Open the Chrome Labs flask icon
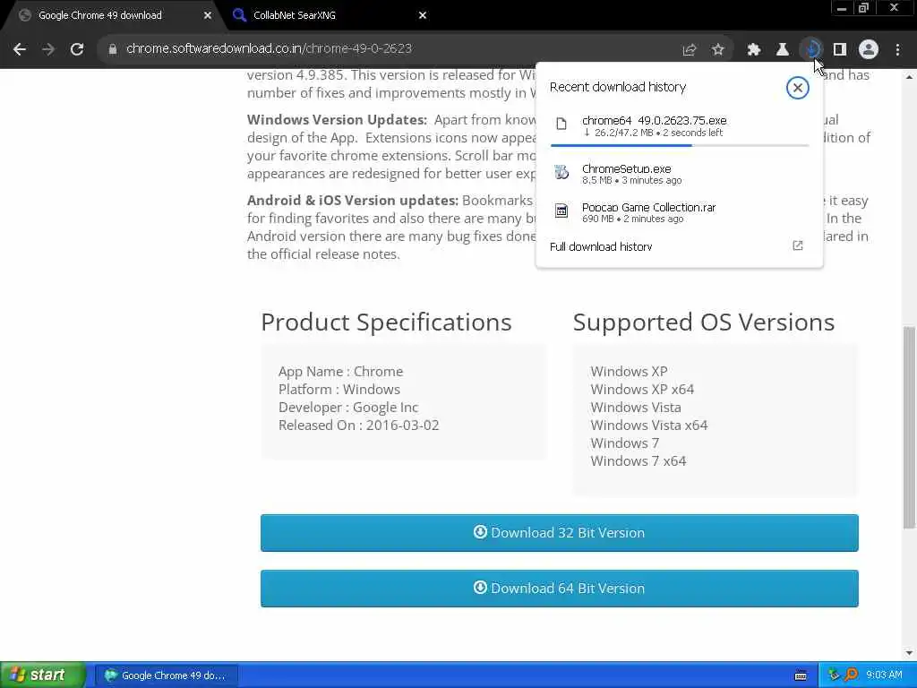The width and height of the screenshot is (917, 688). click(x=783, y=50)
